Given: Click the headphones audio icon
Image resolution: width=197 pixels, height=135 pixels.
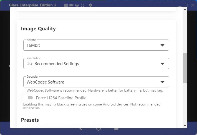Looking at the screenshot, I should coord(77,5).
